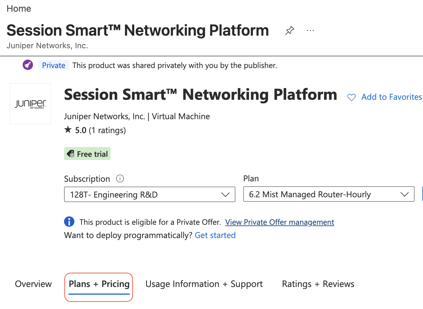
Task: Click the star rating icon
Action: [x=68, y=130]
